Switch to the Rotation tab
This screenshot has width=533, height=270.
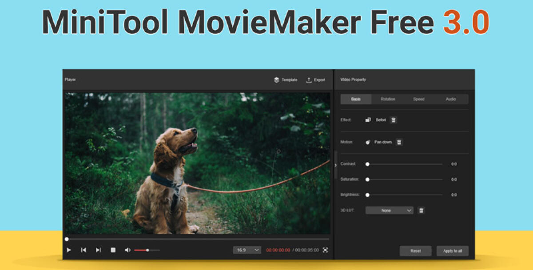388,99
